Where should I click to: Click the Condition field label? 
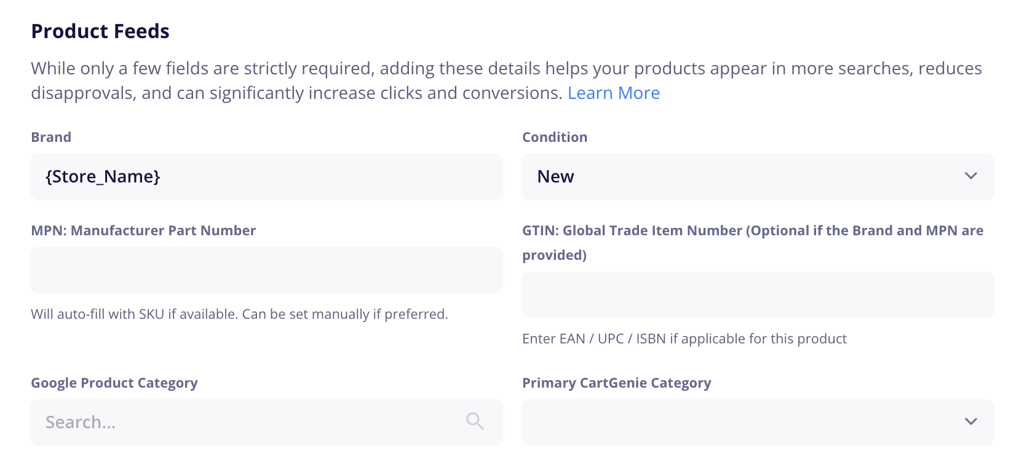click(x=555, y=137)
